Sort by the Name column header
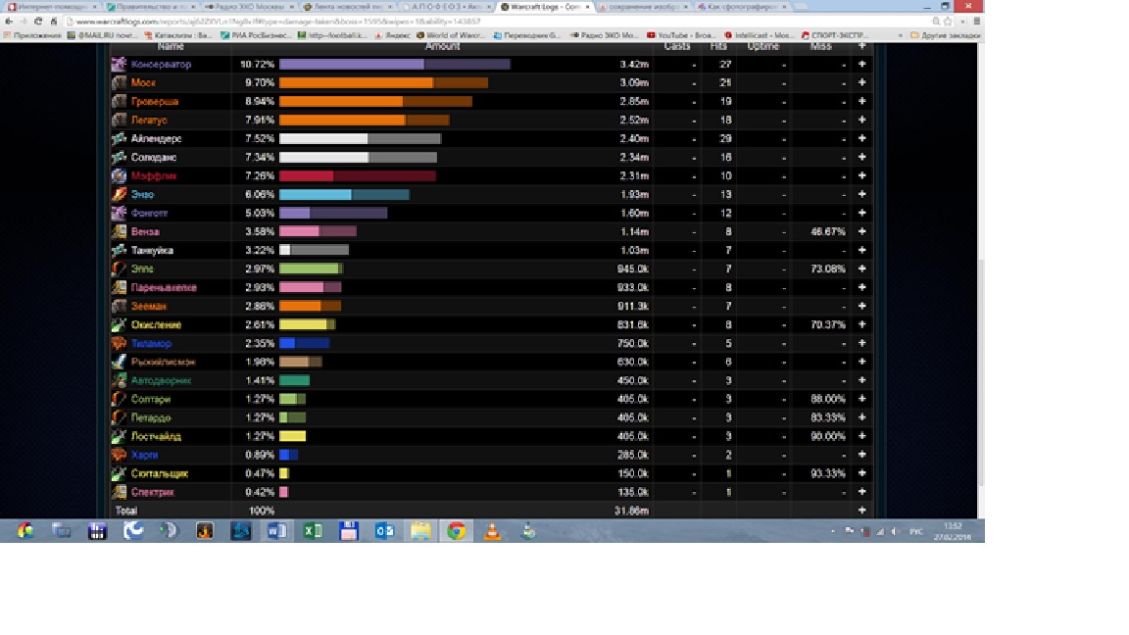 pyautogui.click(x=171, y=46)
